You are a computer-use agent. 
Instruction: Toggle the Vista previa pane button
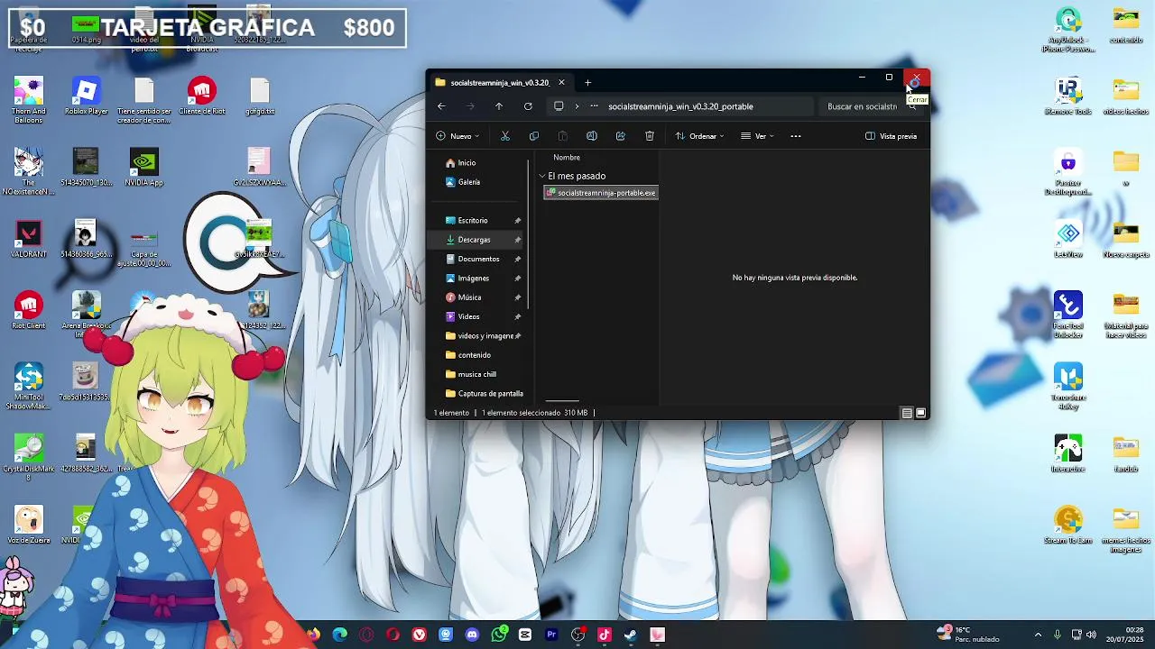[x=891, y=136]
